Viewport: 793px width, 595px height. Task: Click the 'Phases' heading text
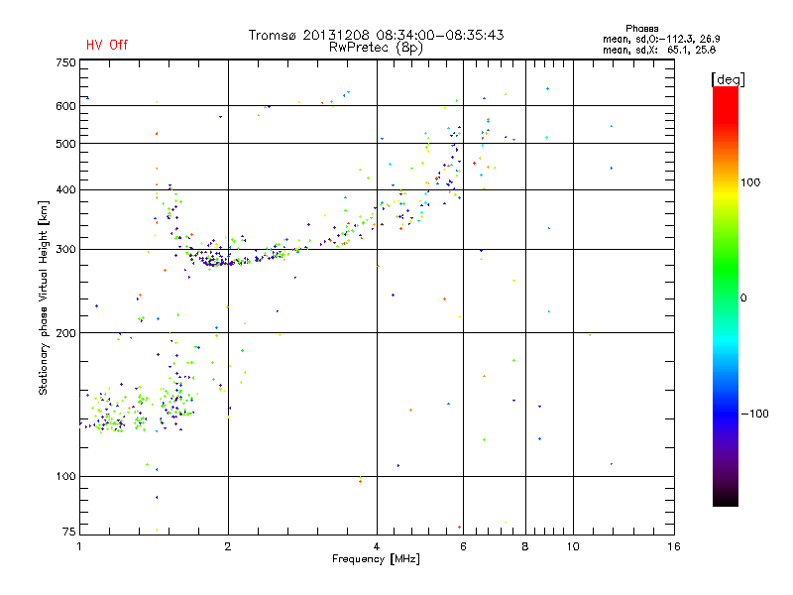click(x=641, y=29)
